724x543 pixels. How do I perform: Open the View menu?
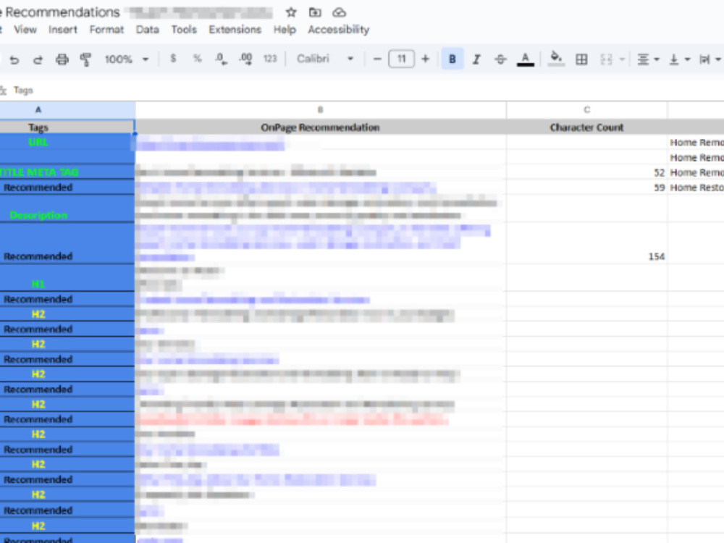[25, 30]
